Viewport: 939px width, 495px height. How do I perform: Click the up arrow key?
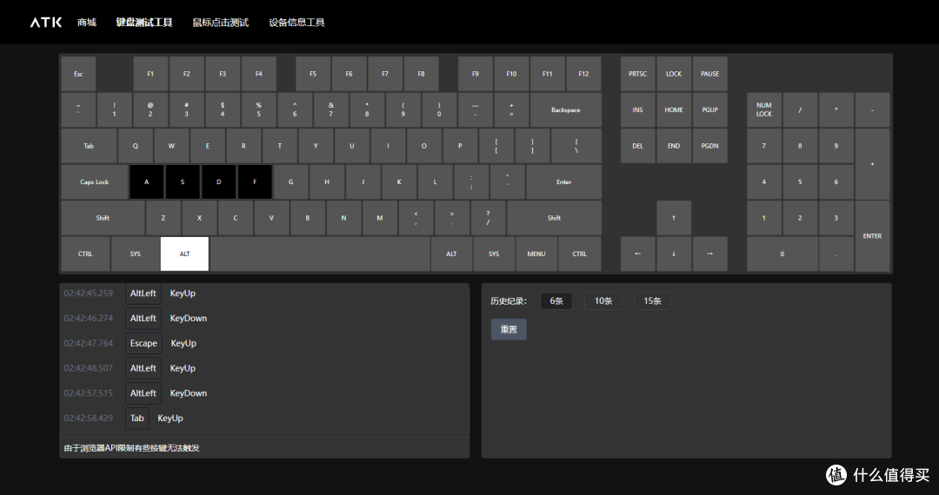[674, 218]
